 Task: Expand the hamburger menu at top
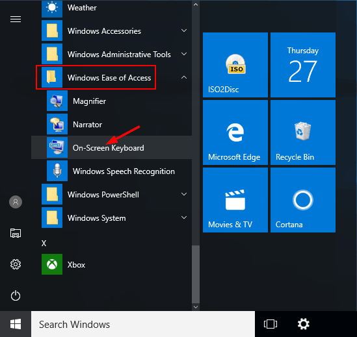[x=16, y=19]
